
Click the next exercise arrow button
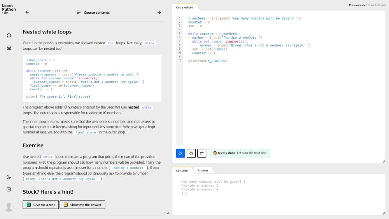coord(202,153)
